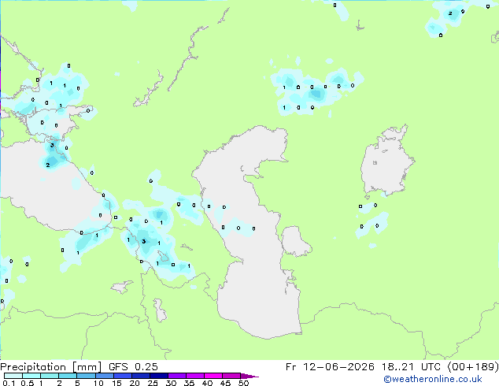The height and width of the screenshot is (386, 499).
Task: Click the legend arrow tip beyond 50
Action: click(249, 376)
